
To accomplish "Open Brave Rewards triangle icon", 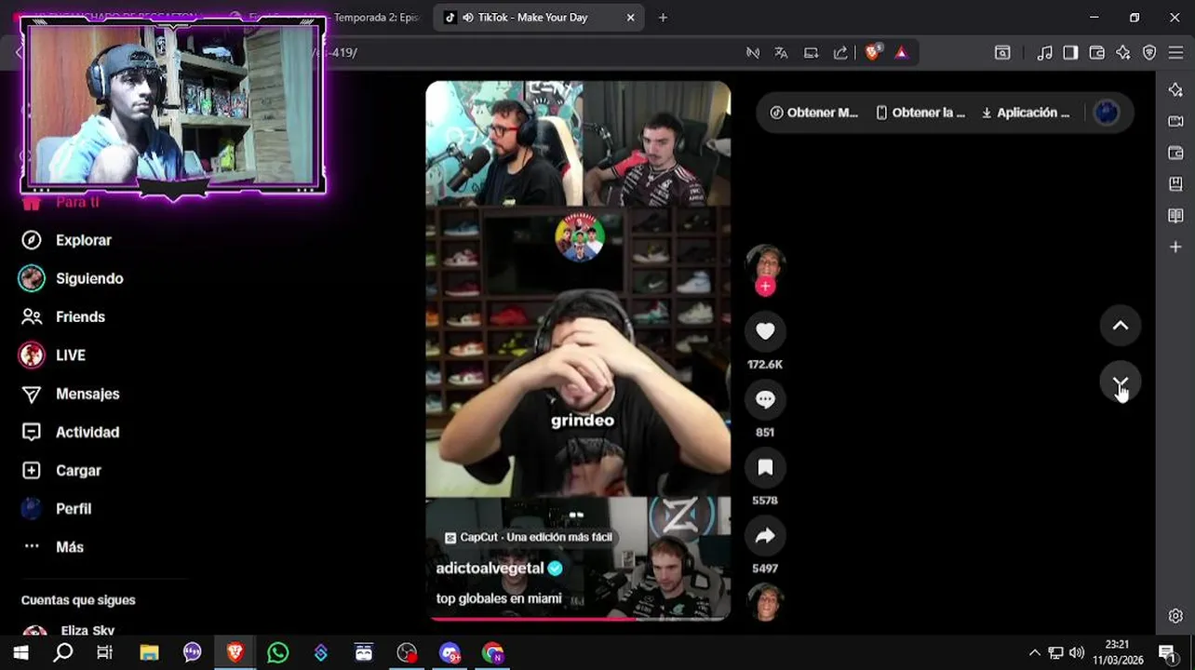I will (x=901, y=53).
